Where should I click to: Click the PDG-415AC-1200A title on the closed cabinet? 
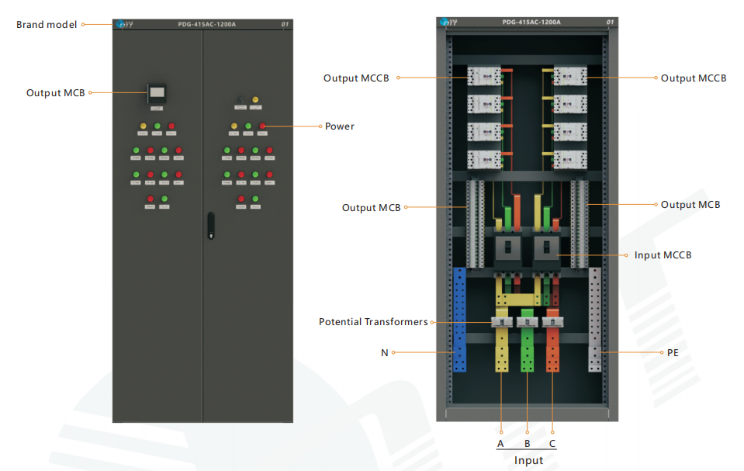pyautogui.click(x=207, y=24)
